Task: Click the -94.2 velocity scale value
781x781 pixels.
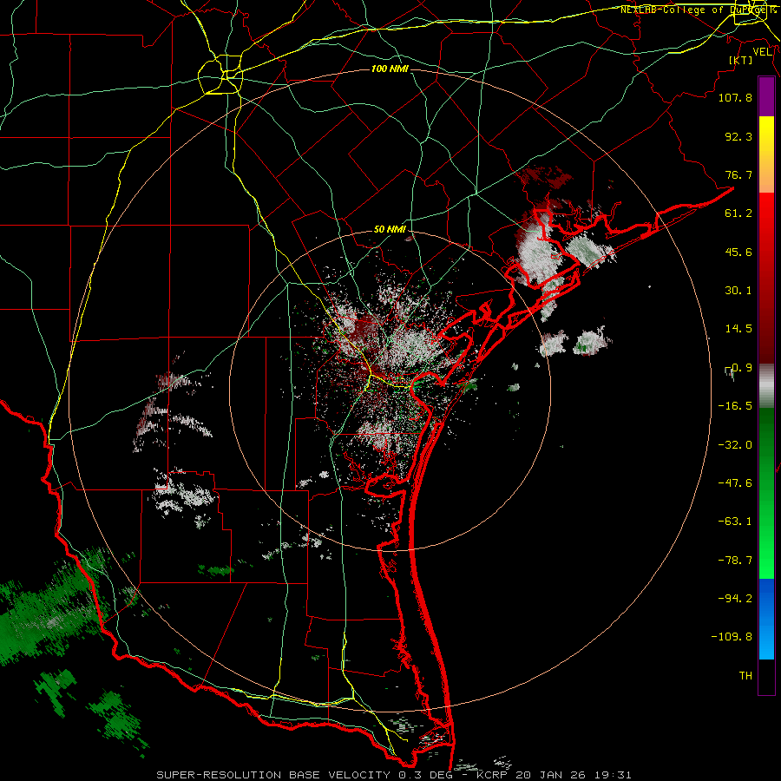Action: [x=735, y=598]
